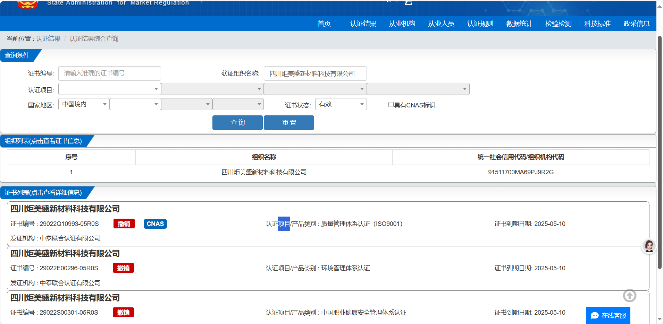Click the 撤销 badge for certificate 29022E00296-05R0S

click(x=123, y=268)
